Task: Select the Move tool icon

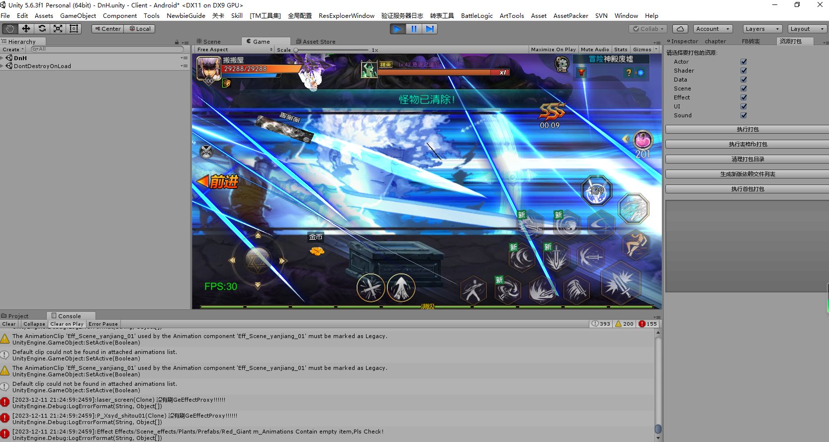Action: click(26, 29)
